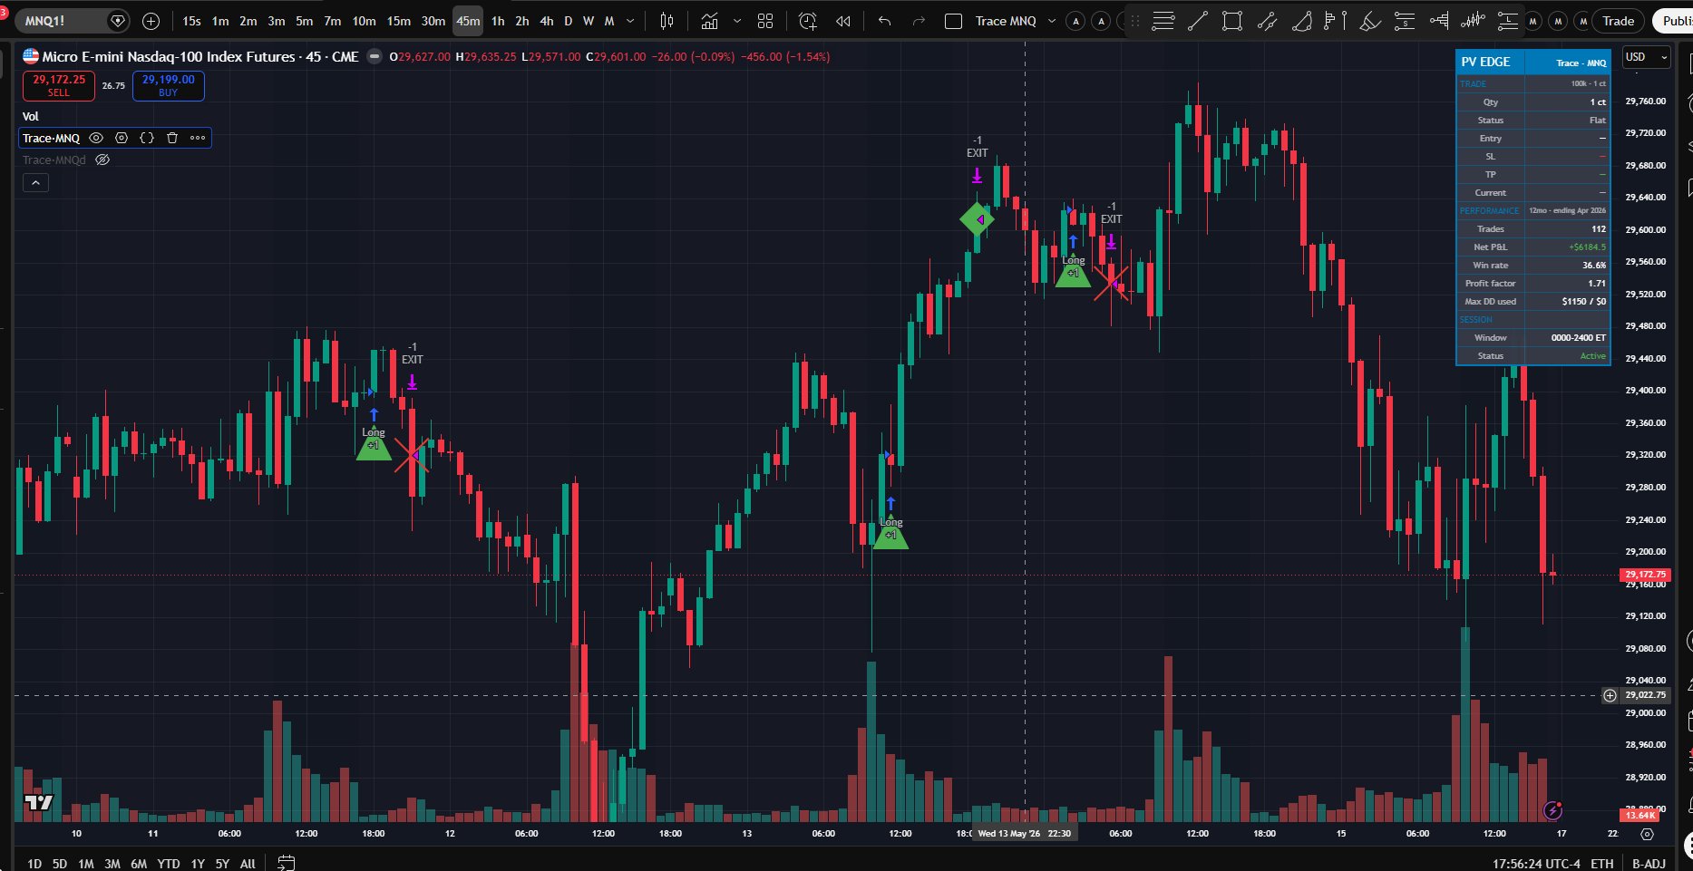Open the Trace MNQ layout dropdown arrow

click(1052, 21)
